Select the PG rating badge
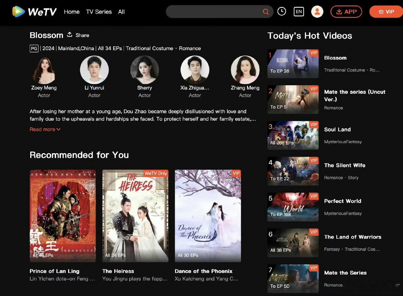Image resolution: width=403 pixels, height=296 pixels. tap(34, 49)
